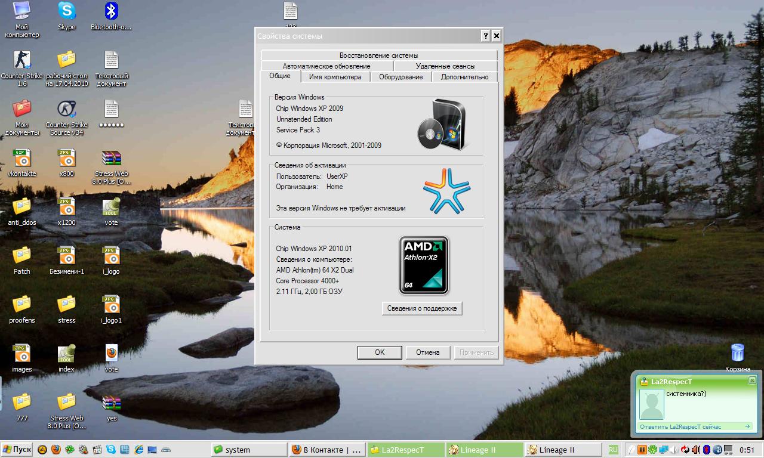Click the orange pause icon in the tray

click(642, 450)
